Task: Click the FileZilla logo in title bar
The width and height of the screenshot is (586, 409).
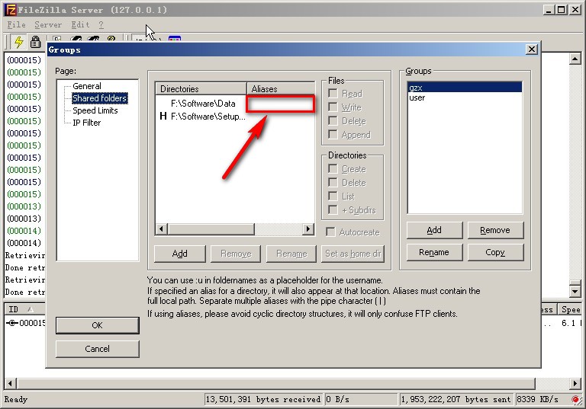Action: click(x=9, y=10)
